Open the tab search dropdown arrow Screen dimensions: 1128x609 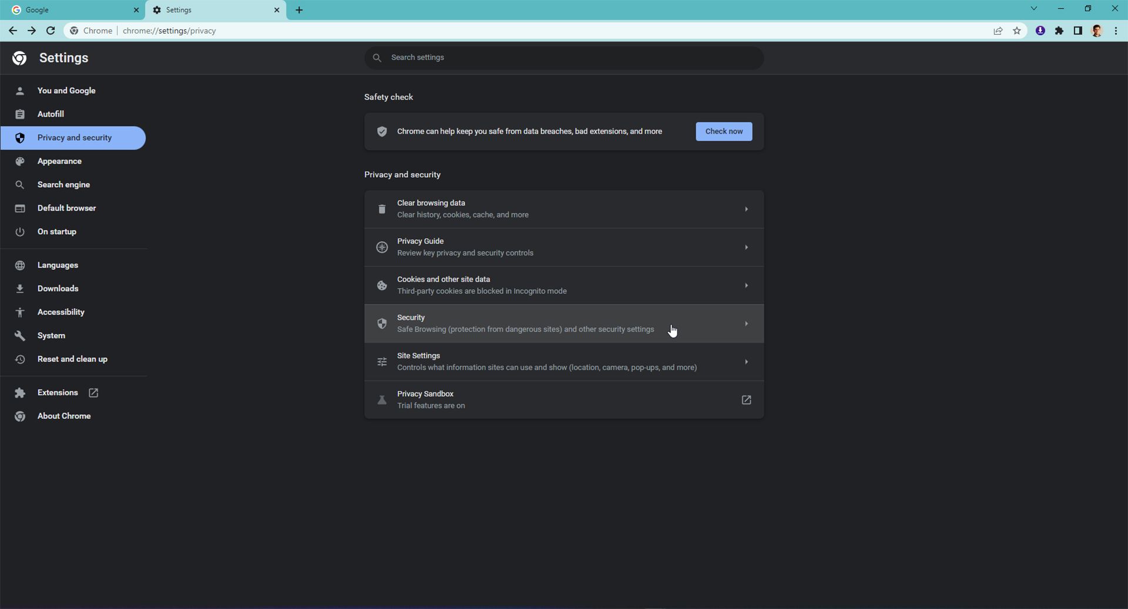click(1033, 9)
